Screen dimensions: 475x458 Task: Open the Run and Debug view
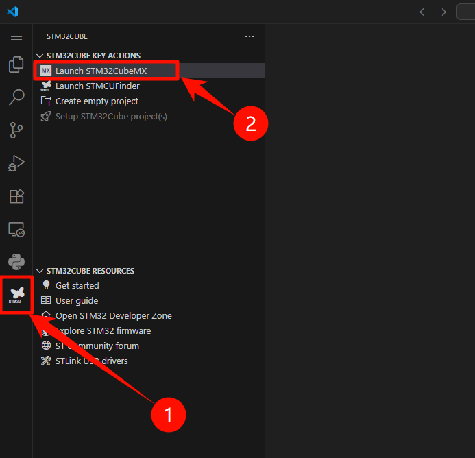click(x=16, y=163)
